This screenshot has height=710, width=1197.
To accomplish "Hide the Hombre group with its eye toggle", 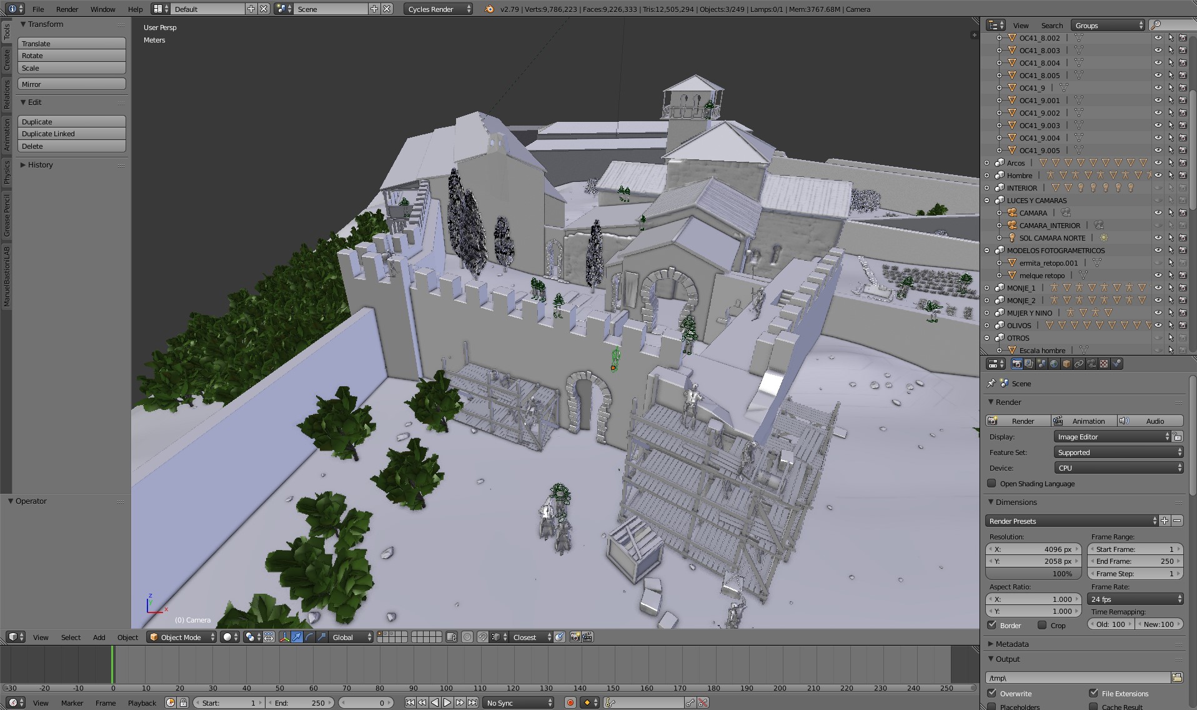I will (1159, 175).
